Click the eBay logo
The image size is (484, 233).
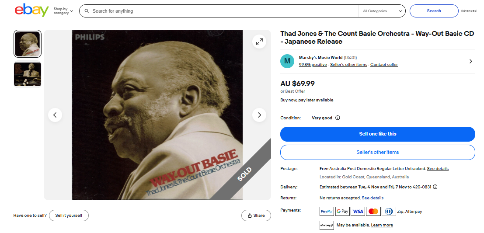pyautogui.click(x=32, y=10)
